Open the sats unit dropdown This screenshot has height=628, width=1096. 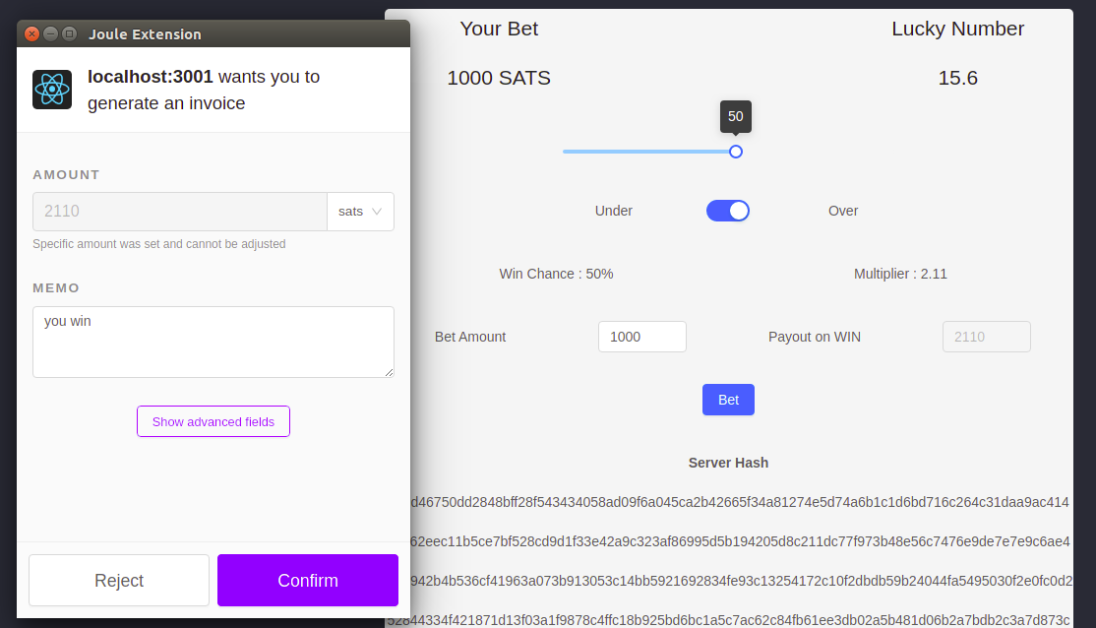(360, 212)
